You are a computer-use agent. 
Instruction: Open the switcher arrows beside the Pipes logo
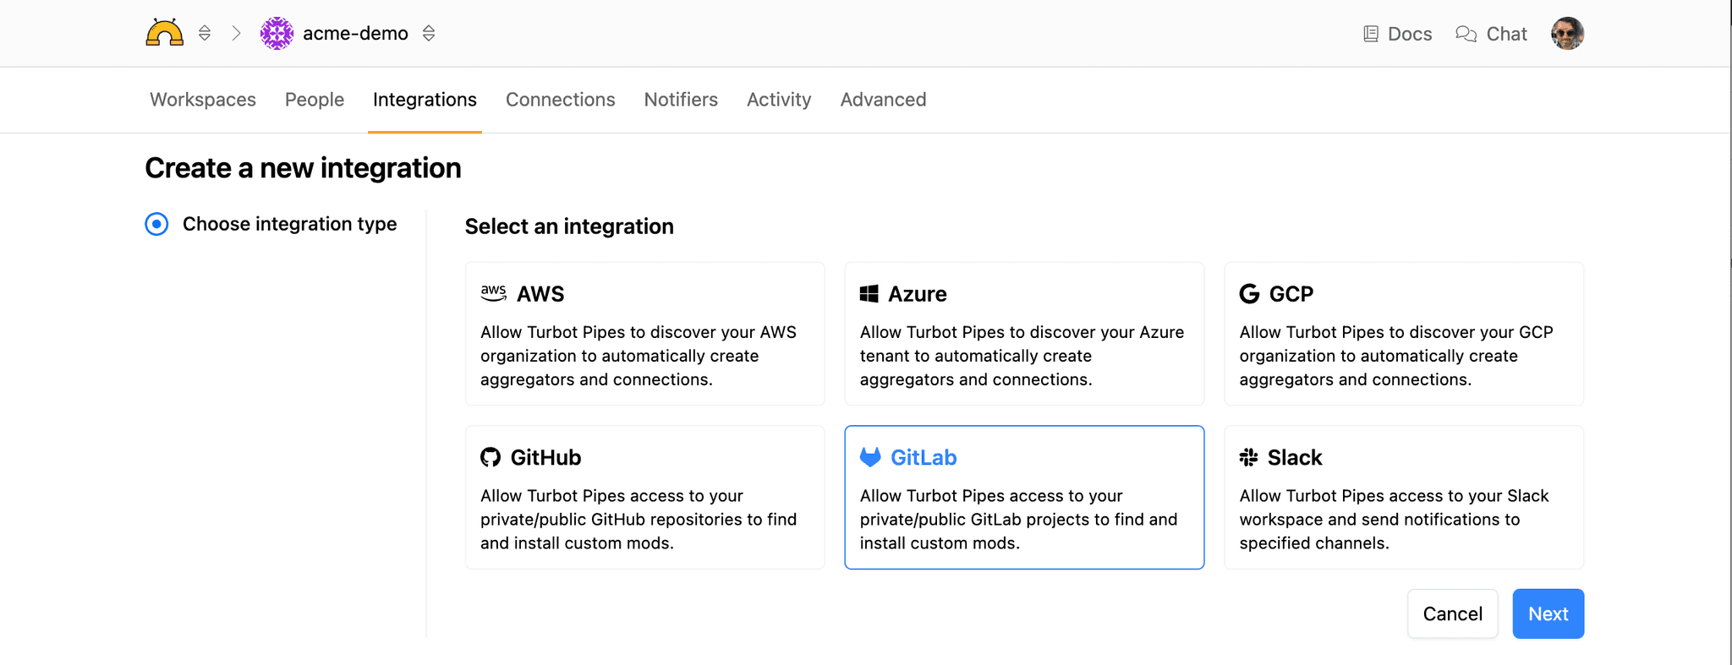click(205, 33)
